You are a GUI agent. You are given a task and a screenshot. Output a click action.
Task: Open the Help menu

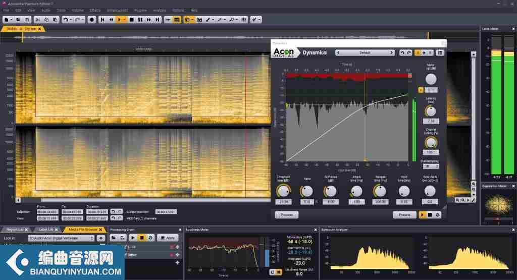click(194, 11)
